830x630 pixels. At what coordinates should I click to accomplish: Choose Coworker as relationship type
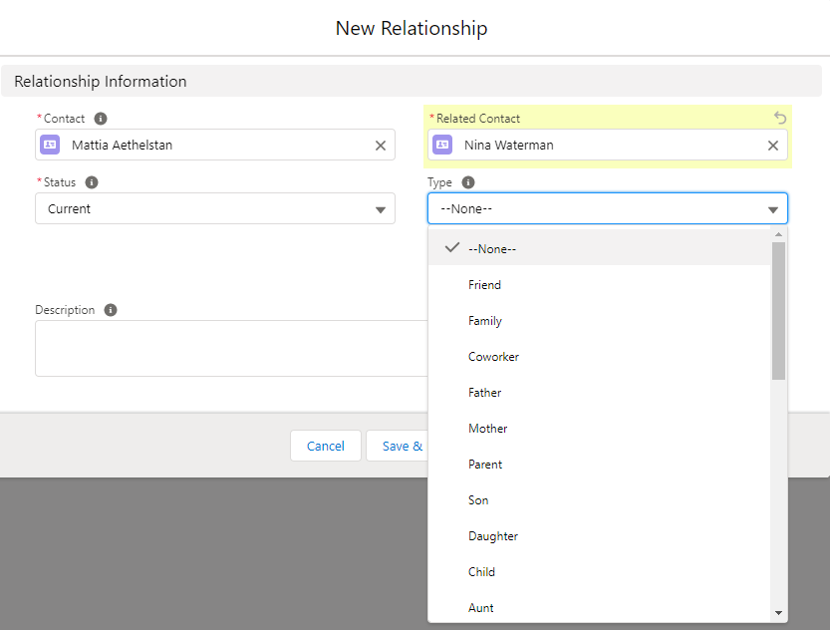pos(599,357)
